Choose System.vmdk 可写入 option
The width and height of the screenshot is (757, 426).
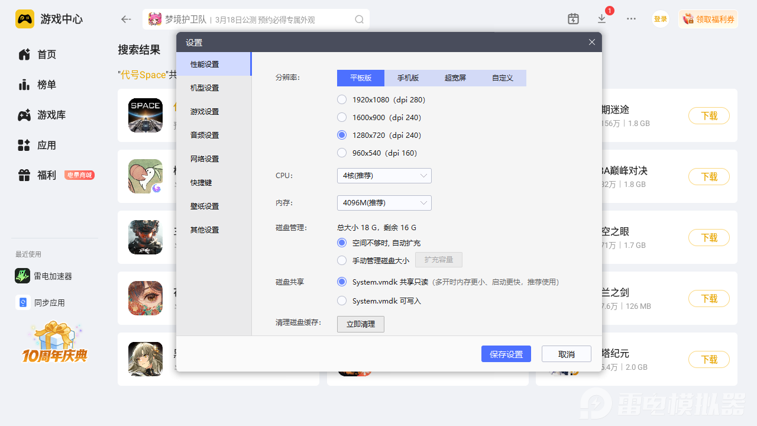coord(342,301)
